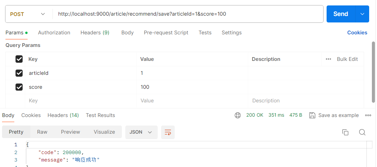Click the value cell containing 1

point(192,73)
